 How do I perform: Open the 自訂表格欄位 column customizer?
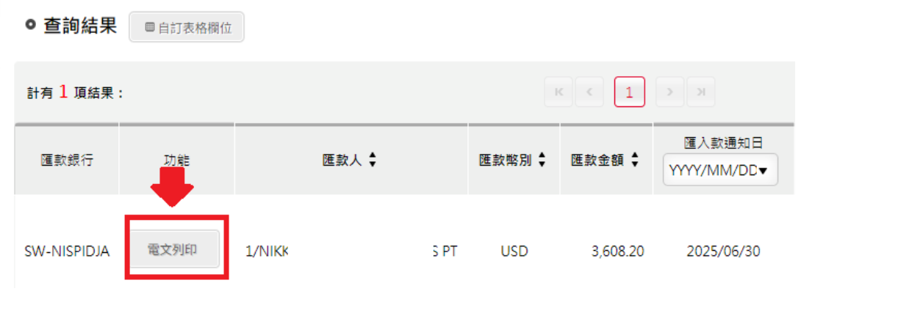(187, 27)
